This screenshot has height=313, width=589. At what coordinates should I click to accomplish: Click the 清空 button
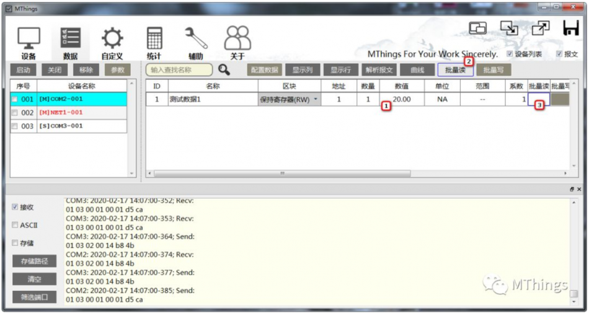click(x=34, y=279)
